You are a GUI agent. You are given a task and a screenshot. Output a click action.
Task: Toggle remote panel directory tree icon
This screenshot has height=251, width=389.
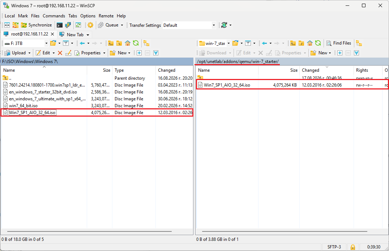tap(359, 43)
